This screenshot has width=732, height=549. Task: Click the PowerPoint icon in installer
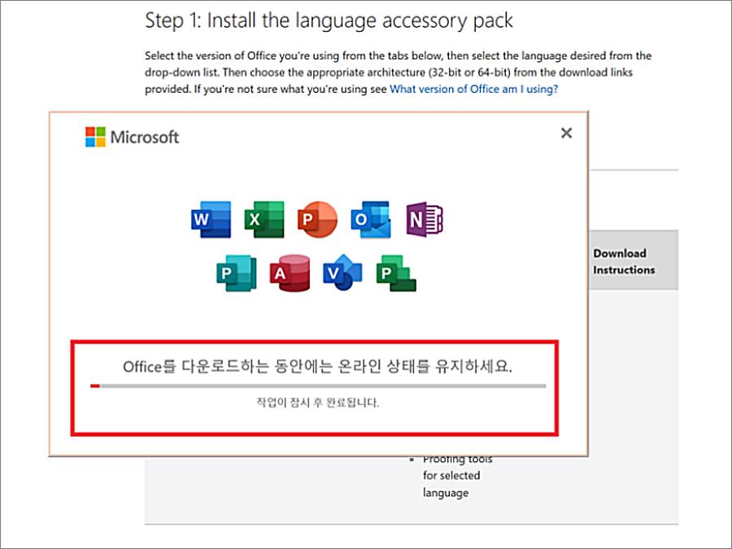tap(317, 220)
